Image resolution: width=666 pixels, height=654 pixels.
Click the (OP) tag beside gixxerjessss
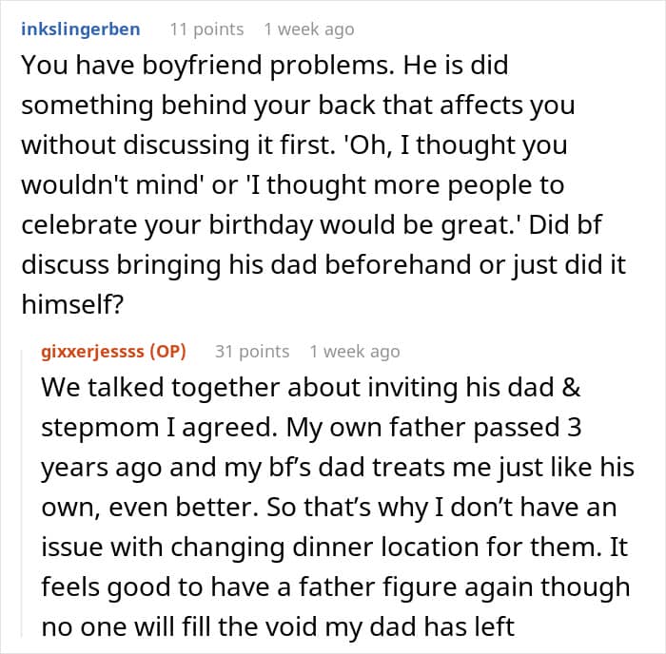pyautogui.click(x=168, y=352)
